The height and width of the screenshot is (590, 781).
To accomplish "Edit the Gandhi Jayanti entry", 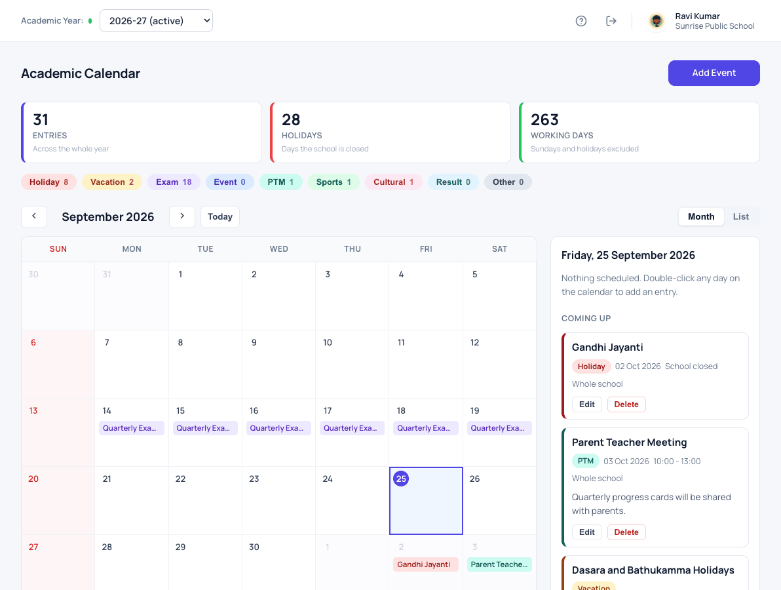I will click(x=587, y=404).
